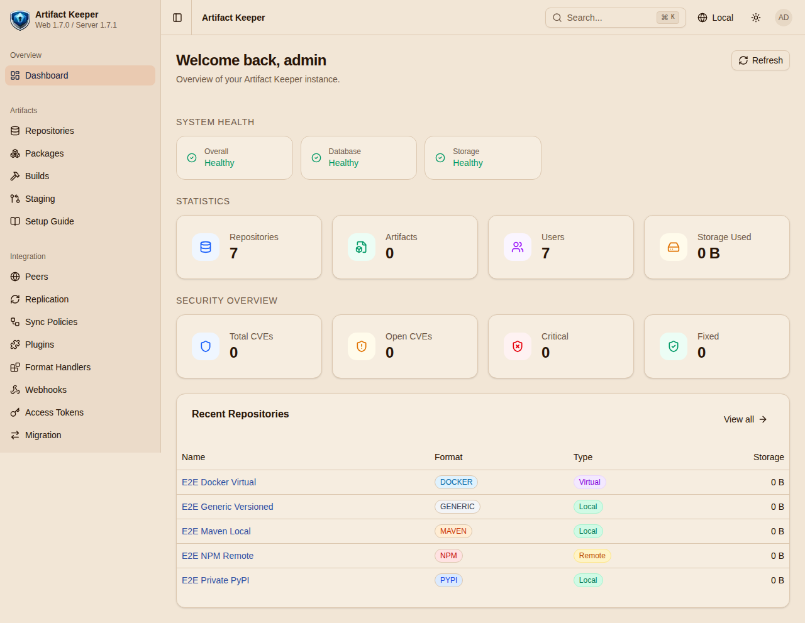Open the Local instance selector

[x=716, y=18]
